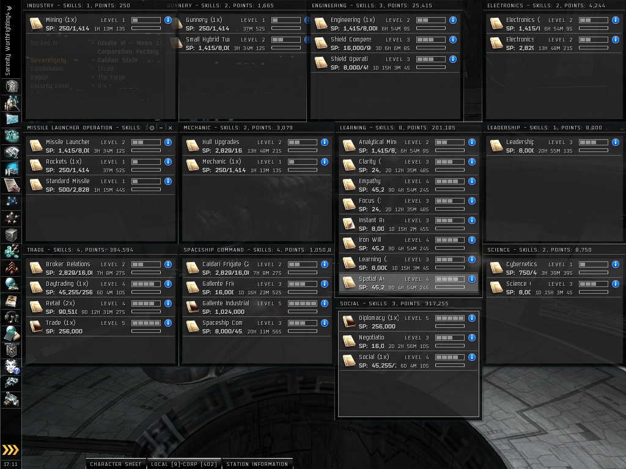Show info for Diplomacy skill

coord(472,318)
